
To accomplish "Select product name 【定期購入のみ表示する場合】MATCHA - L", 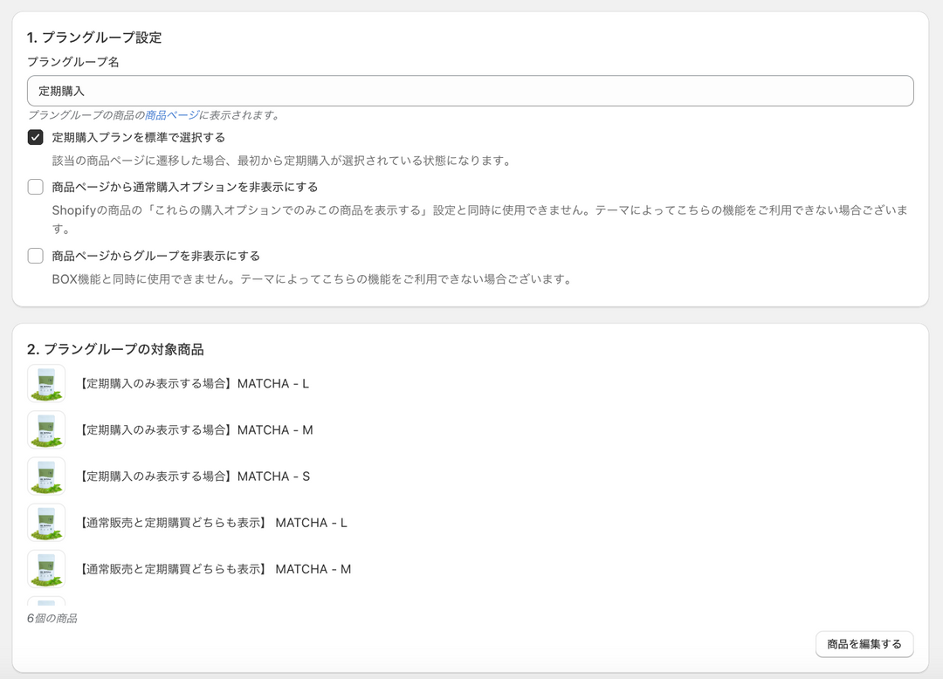I will pos(194,384).
